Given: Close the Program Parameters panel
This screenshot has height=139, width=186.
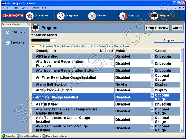Looking at the screenshot, I should point(177,28).
